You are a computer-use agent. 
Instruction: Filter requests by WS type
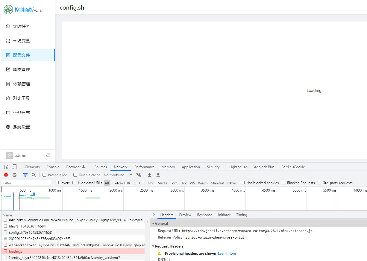192,183
